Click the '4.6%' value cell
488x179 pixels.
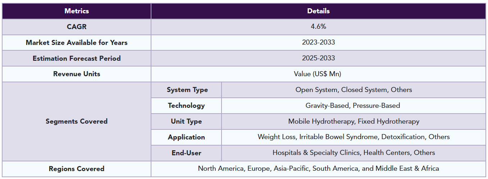(x=318, y=27)
